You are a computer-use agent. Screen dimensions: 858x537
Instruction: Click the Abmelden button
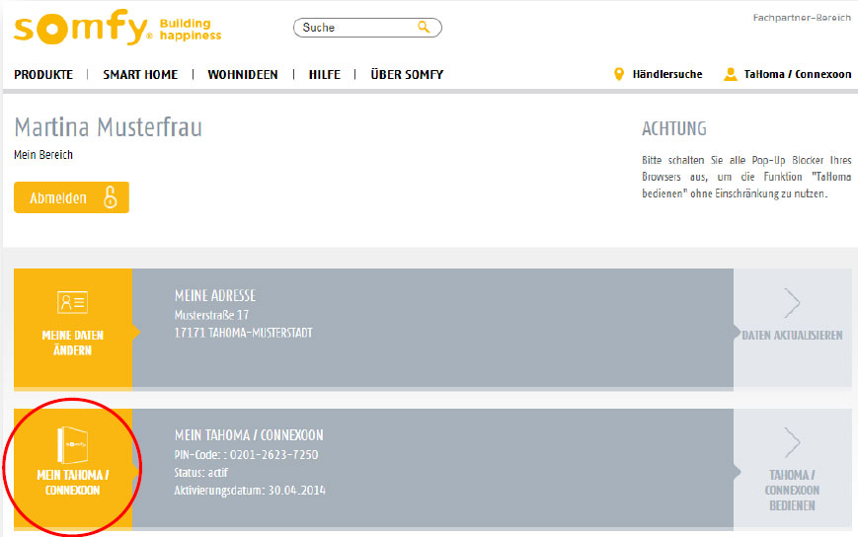tap(71, 197)
